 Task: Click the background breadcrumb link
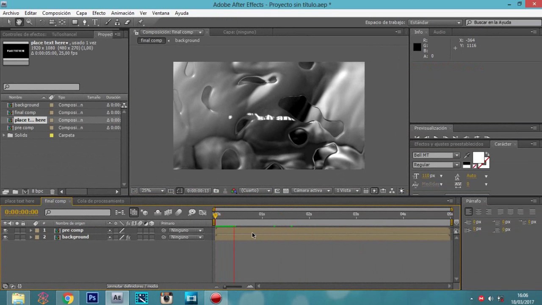187,41
